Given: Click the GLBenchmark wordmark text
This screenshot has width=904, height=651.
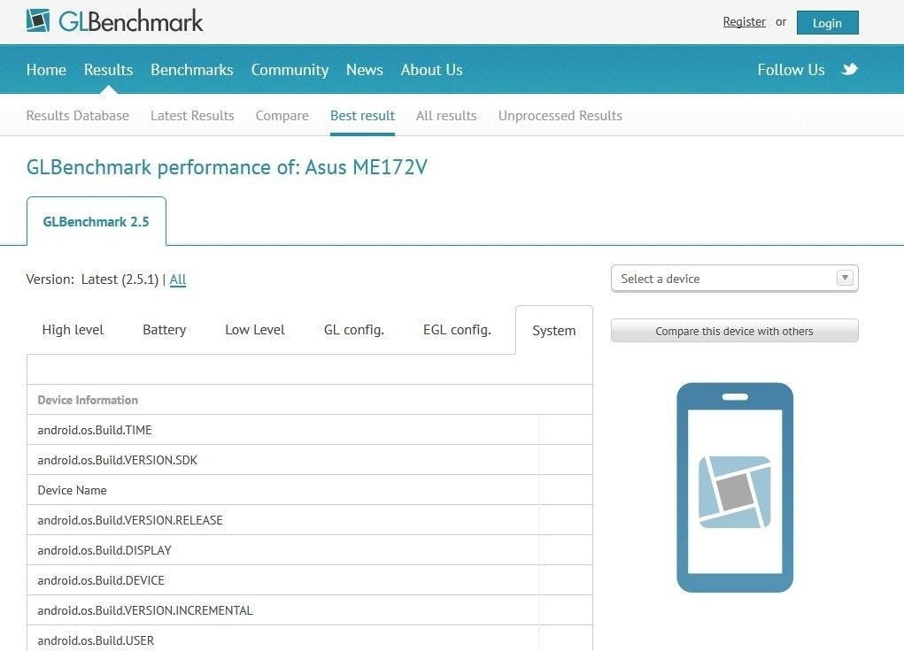Looking at the screenshot, I should coord(131,21).
